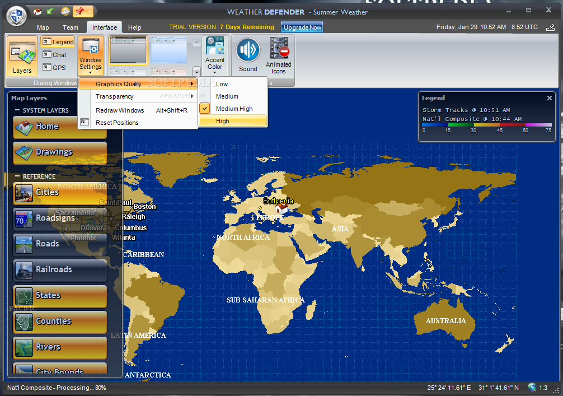This screenshot has width=563, height=396.
Task: Click the home icon in quick access toolbar
Action: click(x=37, y=12)
